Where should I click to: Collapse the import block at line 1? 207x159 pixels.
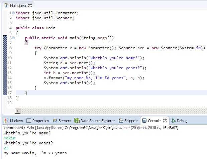pyautogui.click(x=13, y=13)
